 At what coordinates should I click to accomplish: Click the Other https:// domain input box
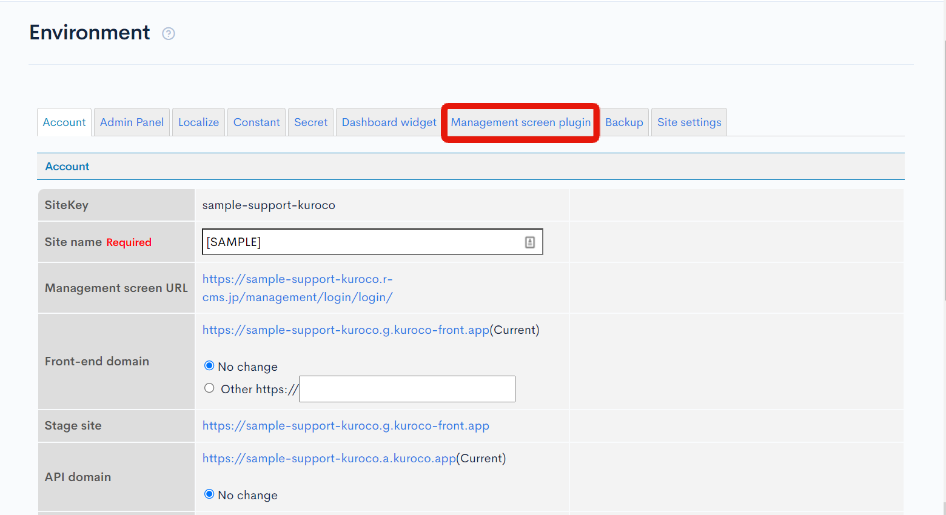407,388
